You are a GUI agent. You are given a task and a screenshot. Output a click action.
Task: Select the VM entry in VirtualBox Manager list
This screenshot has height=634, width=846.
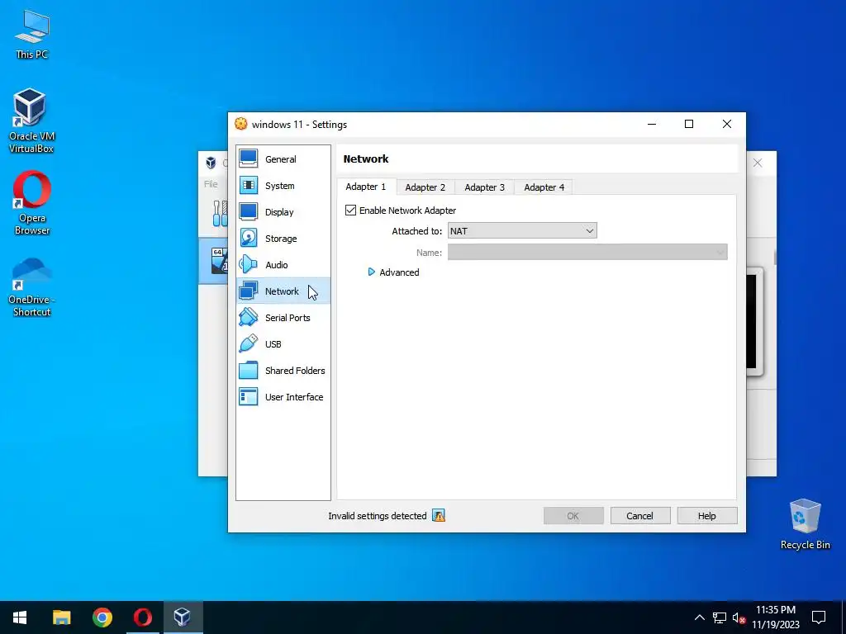click(x=213, y=260)
